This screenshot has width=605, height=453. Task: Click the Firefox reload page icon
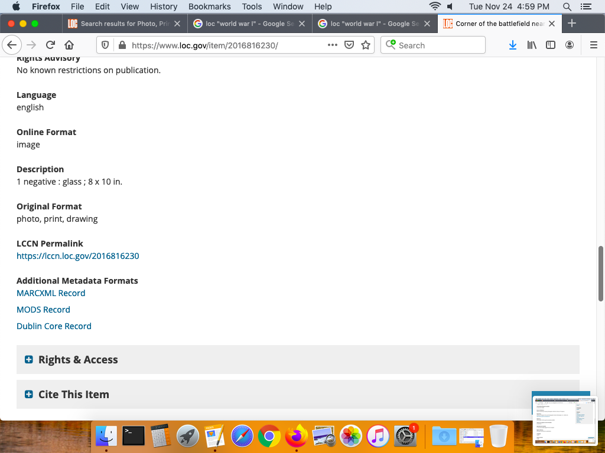pos(51,45)
